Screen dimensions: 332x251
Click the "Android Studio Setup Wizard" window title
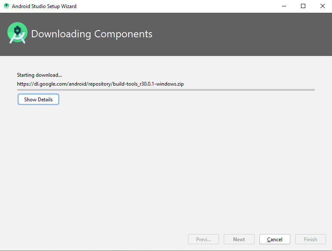pos(44,6)
